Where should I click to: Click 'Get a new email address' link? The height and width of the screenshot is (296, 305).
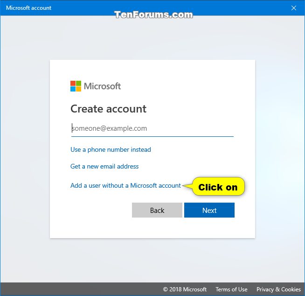click(104, 166)
